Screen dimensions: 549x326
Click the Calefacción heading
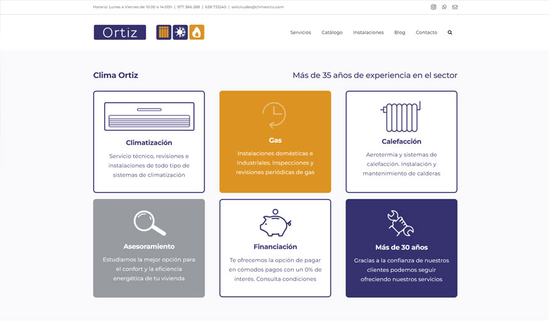click(402, 142)
